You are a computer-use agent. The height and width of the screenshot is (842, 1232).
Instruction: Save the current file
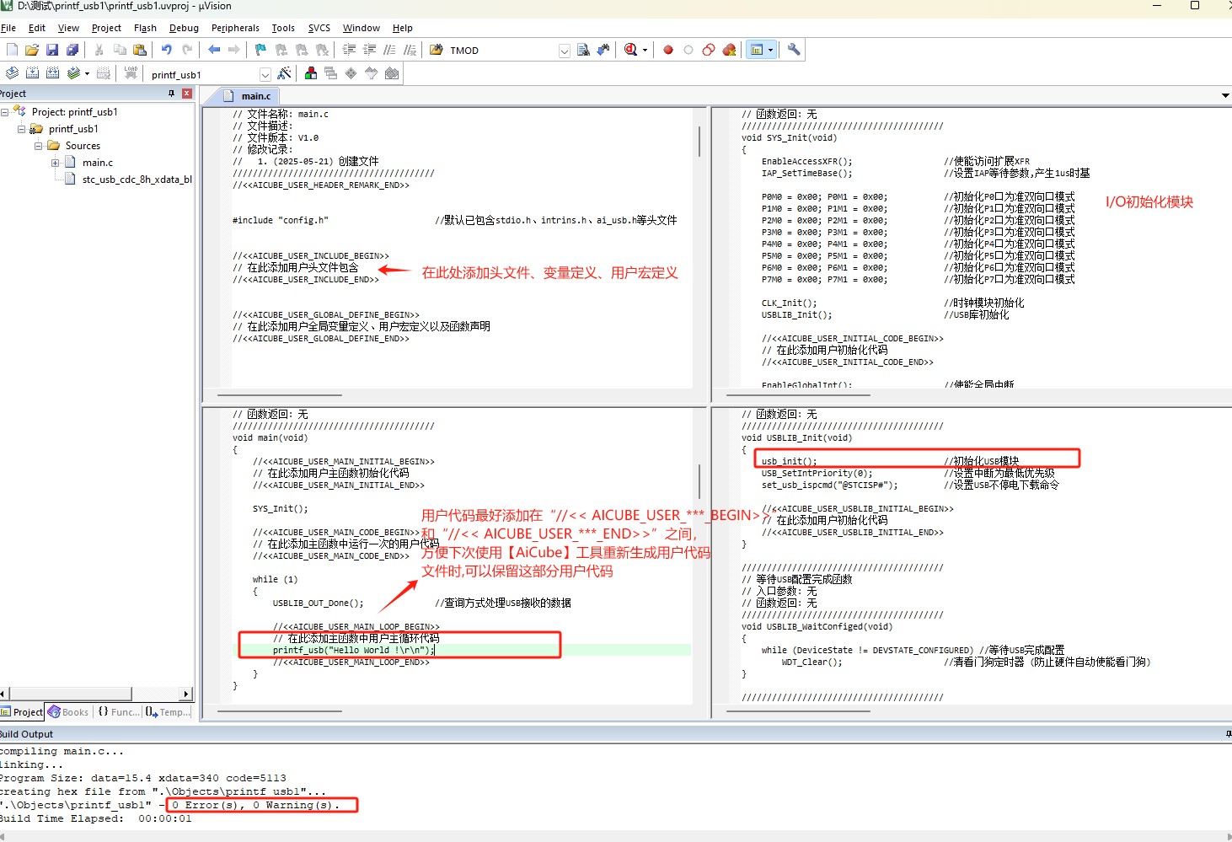(52, 50)
